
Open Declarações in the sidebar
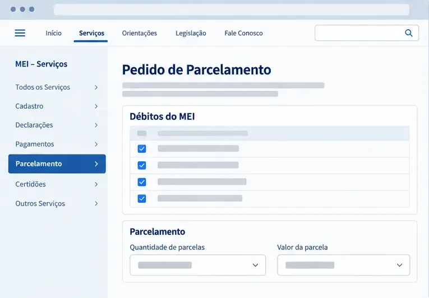[x=57, y=125]
